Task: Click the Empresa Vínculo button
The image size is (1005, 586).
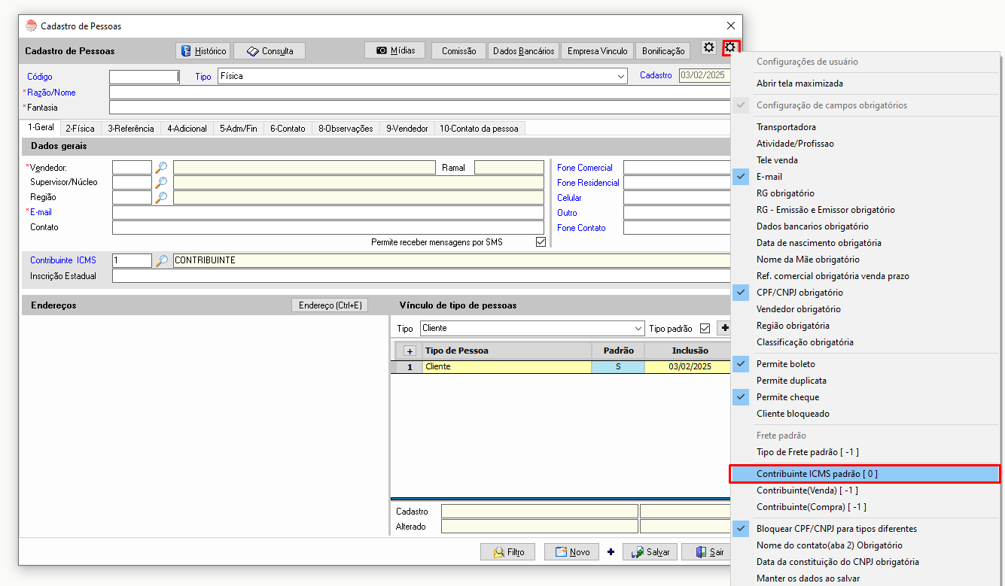Action: [597, 51]
